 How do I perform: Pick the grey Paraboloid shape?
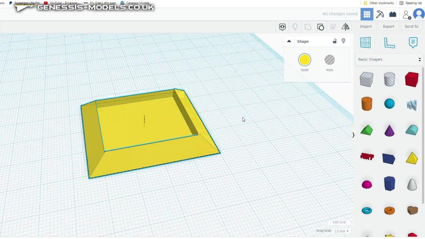tap(412, 184)
